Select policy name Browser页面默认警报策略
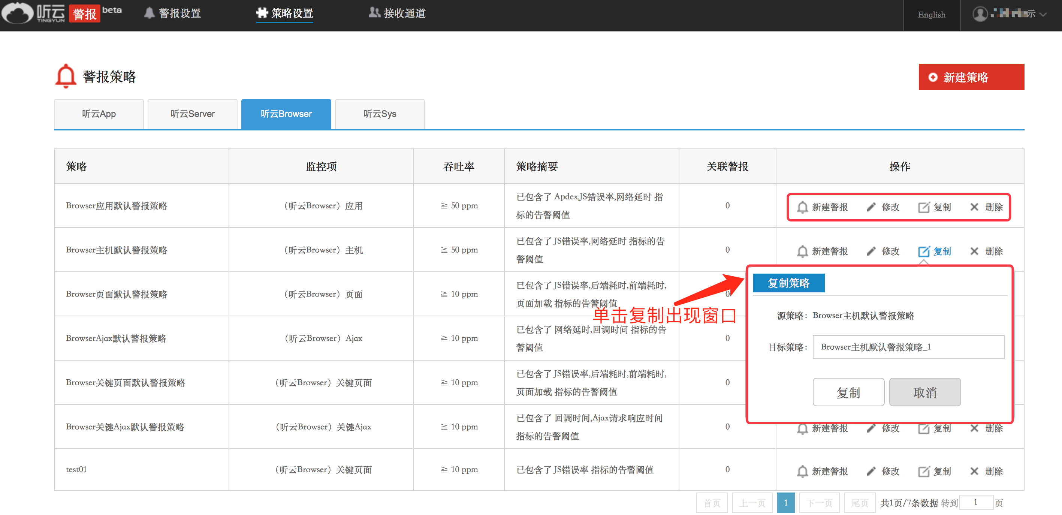 (117, 294)
